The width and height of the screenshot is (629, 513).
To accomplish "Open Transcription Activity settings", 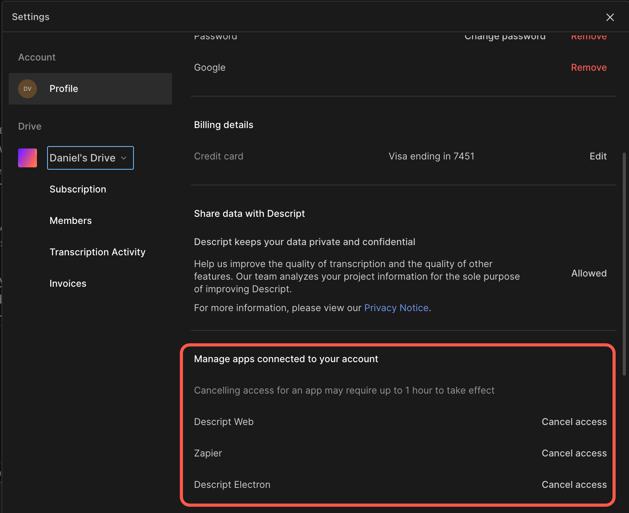I will click(97, 252).
